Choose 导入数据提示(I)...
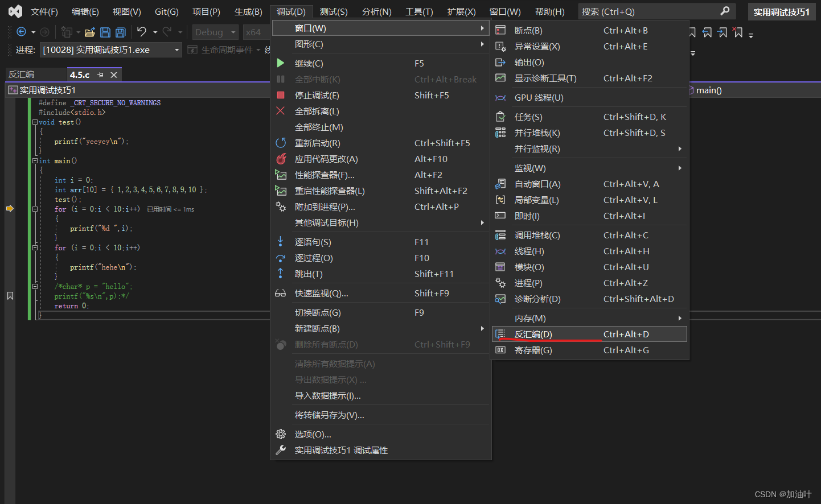The height and width of the screenshot is (504, 821). click(380, 395)
